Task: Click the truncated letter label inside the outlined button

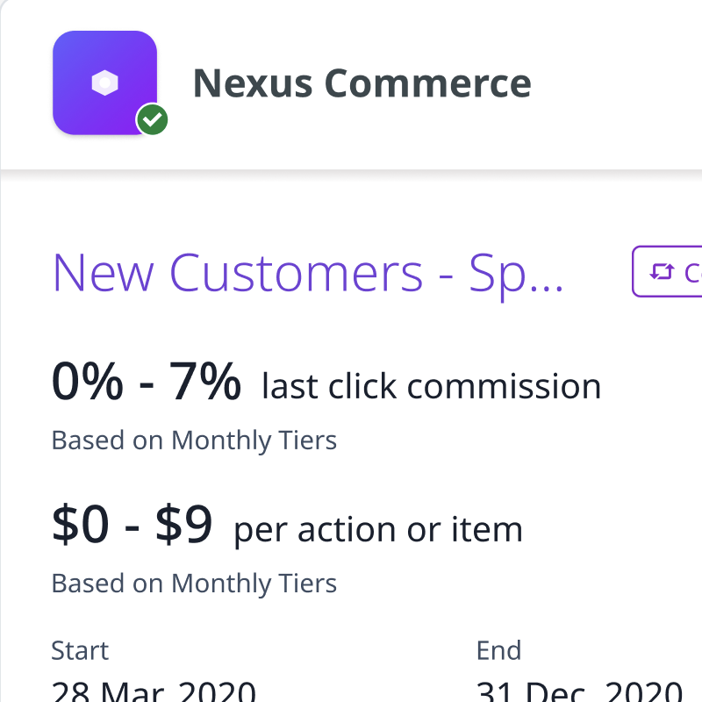Action: tap(692, 273)
